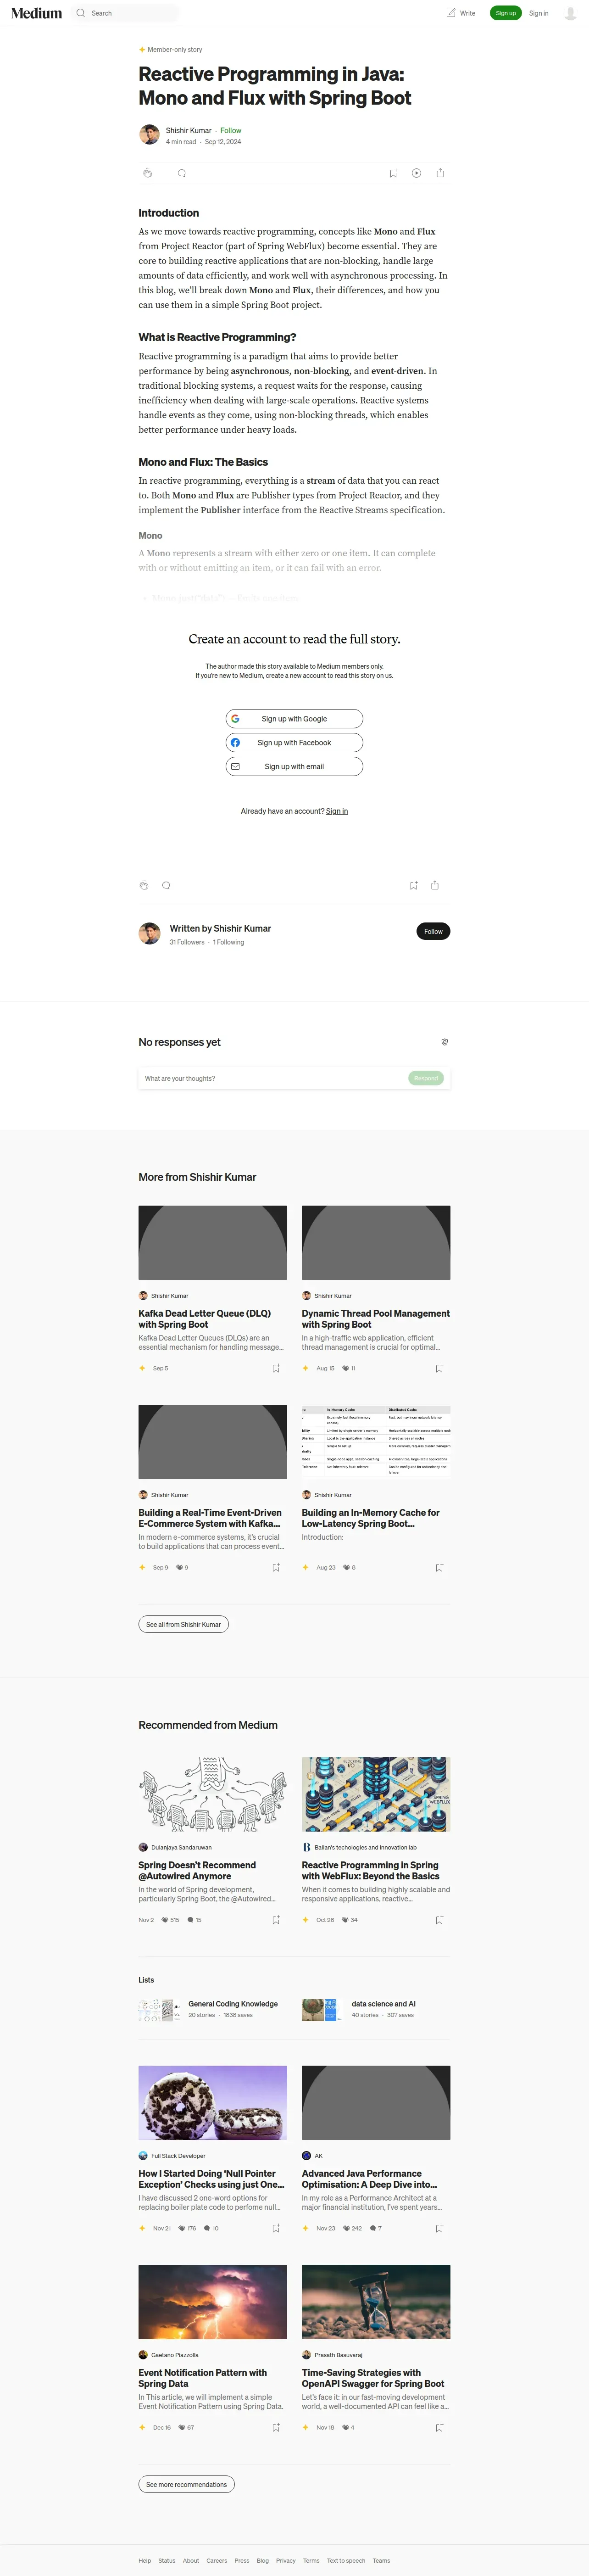Click Teams in the footer

click(x=381, y=2560)
